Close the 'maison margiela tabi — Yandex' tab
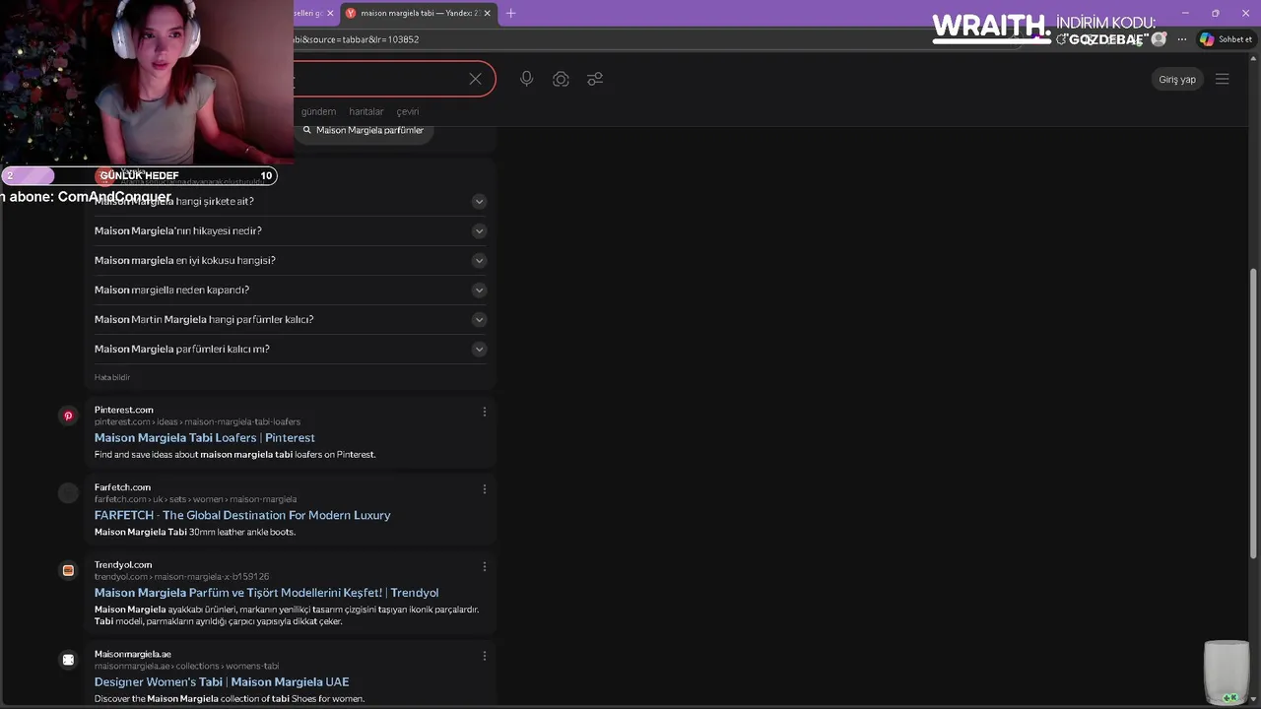Viewport: 1261px width, 709px height. pyautogui.click(x=489, y=13)
